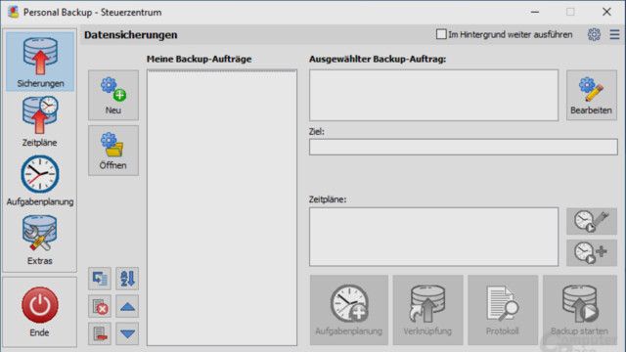
Task: Add a schedule with clock plus button
Action: point(591,252)
